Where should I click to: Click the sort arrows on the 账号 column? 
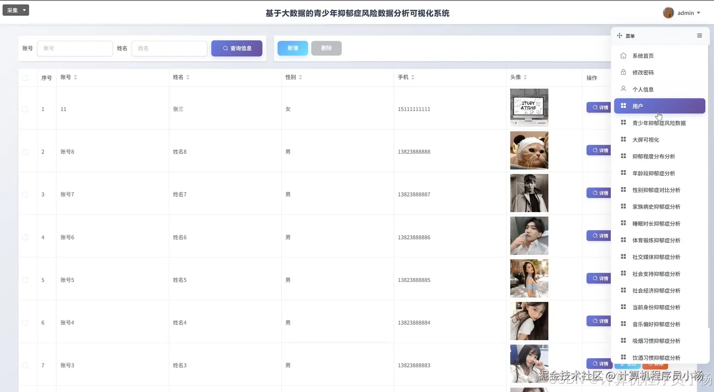coord(75,77)
